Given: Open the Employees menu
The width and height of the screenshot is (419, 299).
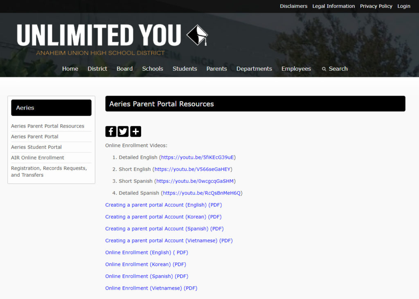Looking at the screenshot, I should pos(296,69).
